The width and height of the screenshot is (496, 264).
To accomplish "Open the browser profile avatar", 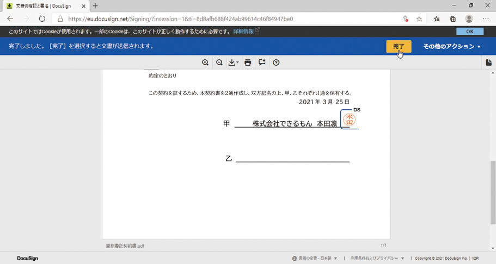I will tap(469, 18).
